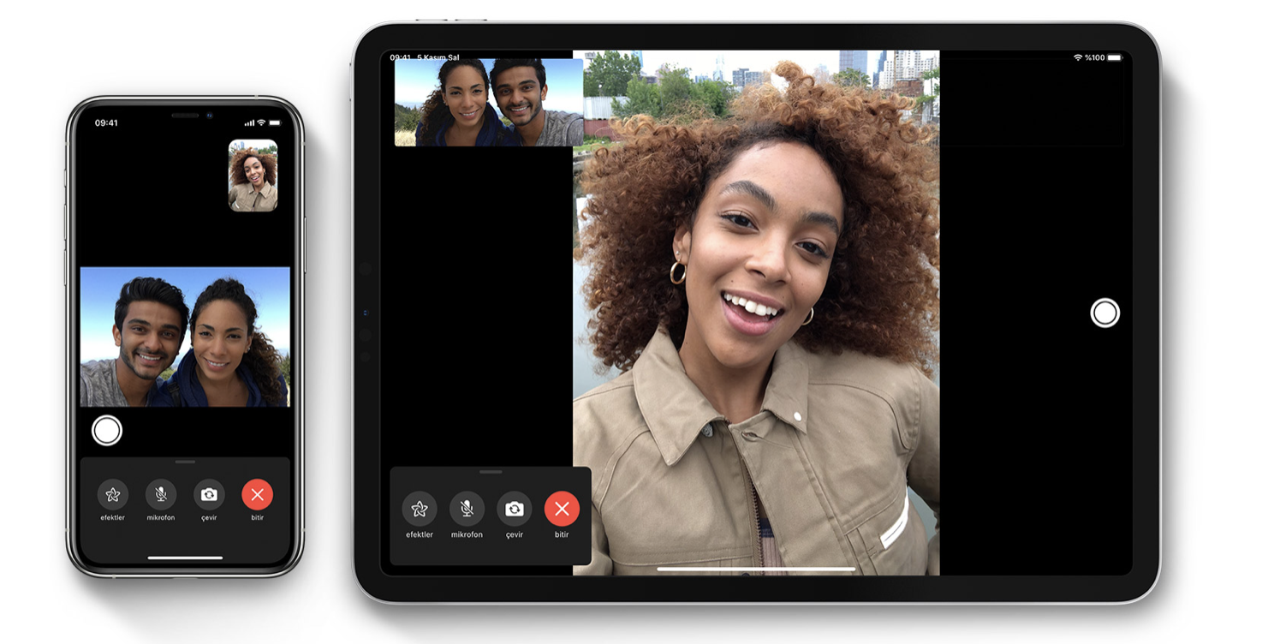Toggle the mikrofon mute button on iPad
This screenshot has width=1274, height=644.
pyautogui.click(x=467, y=509)
